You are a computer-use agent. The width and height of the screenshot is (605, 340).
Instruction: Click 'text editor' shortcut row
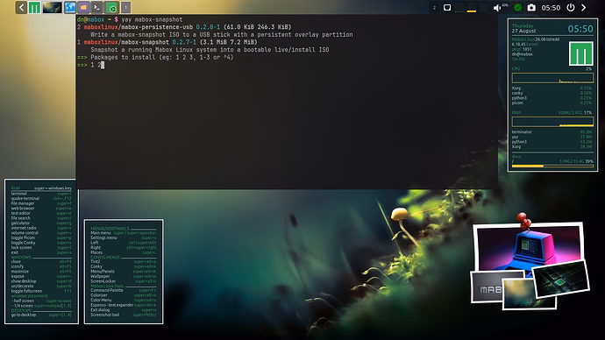point(41,213)
